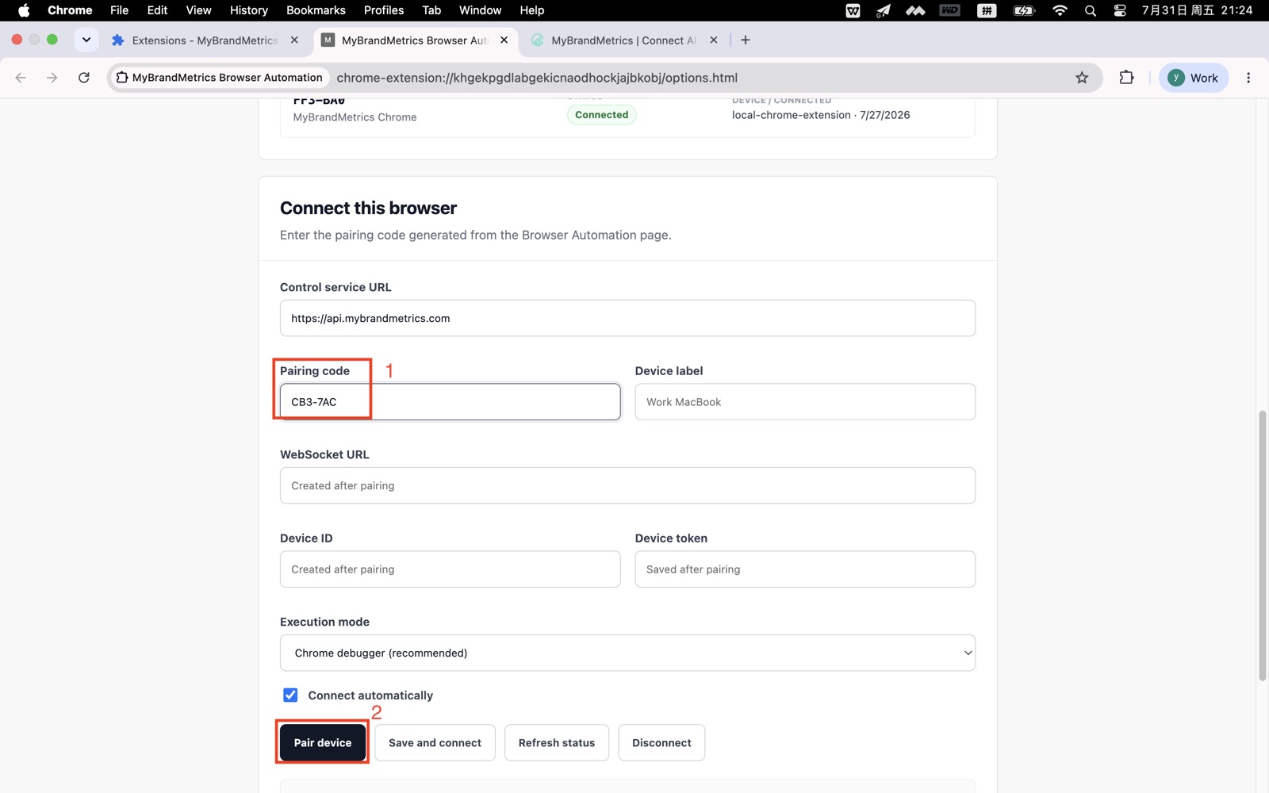Click the Device label input field

click(805, 402)
